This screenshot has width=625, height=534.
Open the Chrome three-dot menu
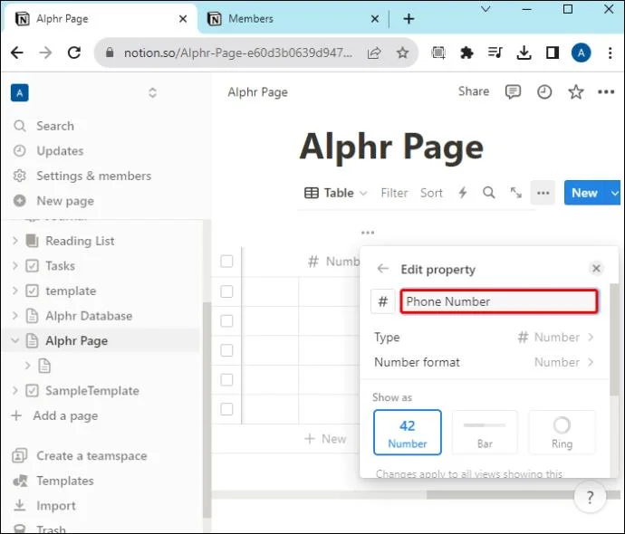[610, 52]
